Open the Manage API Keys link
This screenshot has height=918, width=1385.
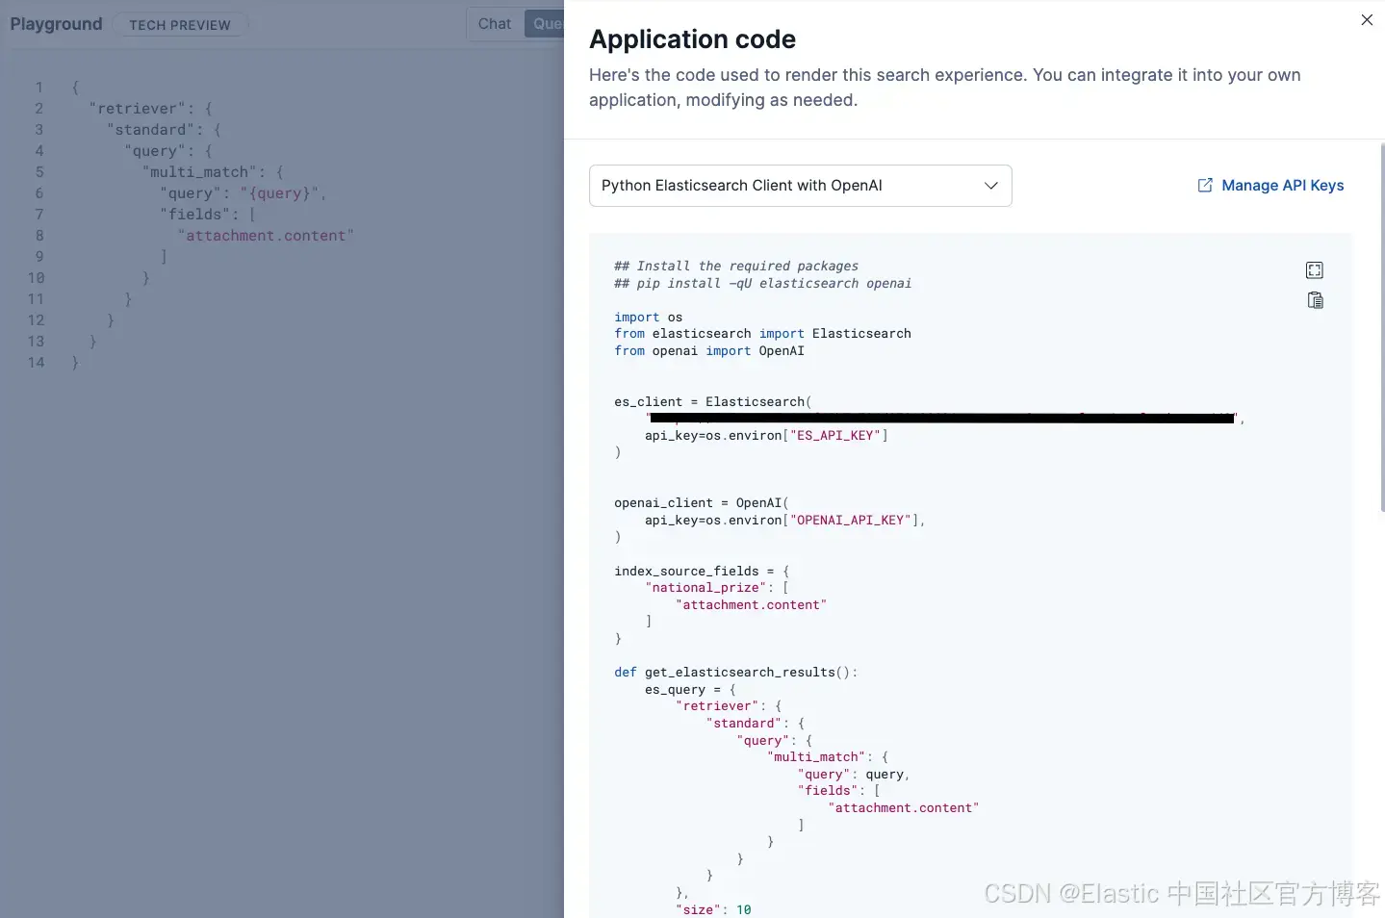click(x=1282, y=186)
